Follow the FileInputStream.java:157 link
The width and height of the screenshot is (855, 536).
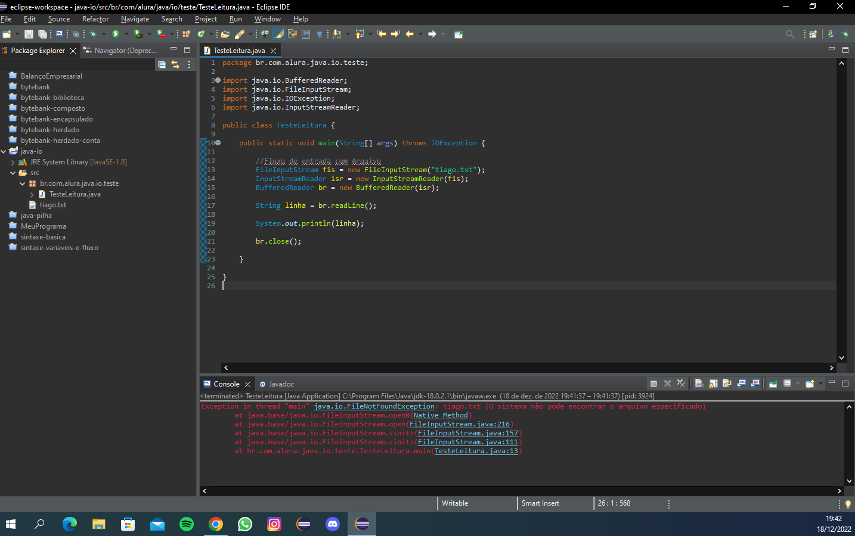tap(468, 433)
